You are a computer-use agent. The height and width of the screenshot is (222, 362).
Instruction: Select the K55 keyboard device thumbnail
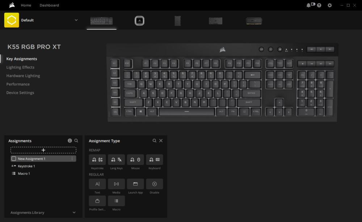coord(102,21)
